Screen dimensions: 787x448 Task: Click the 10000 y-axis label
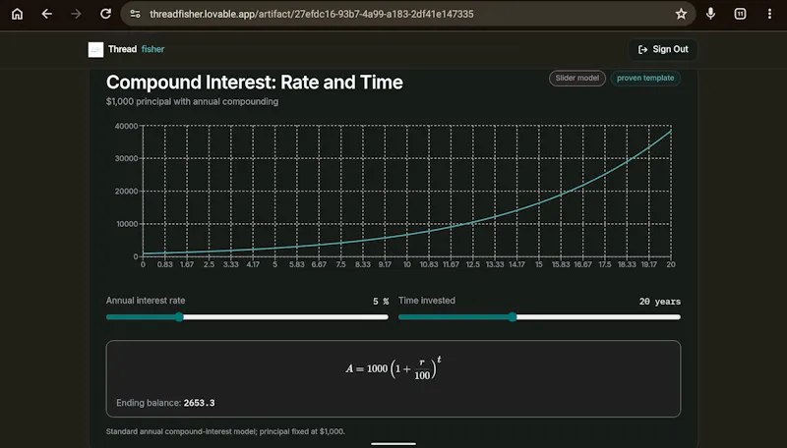[x=127, y=224]
